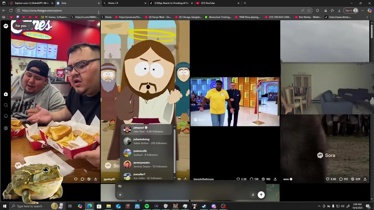The image size is (374, 210).
Task: Open the tab actions menu button
Action: [4, 3]
